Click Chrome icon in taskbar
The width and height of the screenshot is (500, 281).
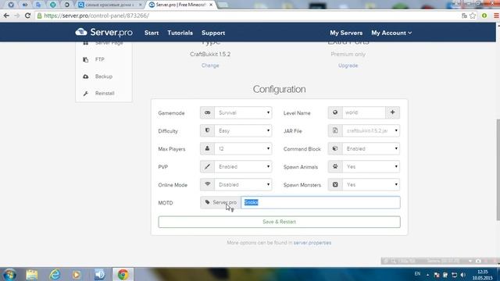pos(123,275)
